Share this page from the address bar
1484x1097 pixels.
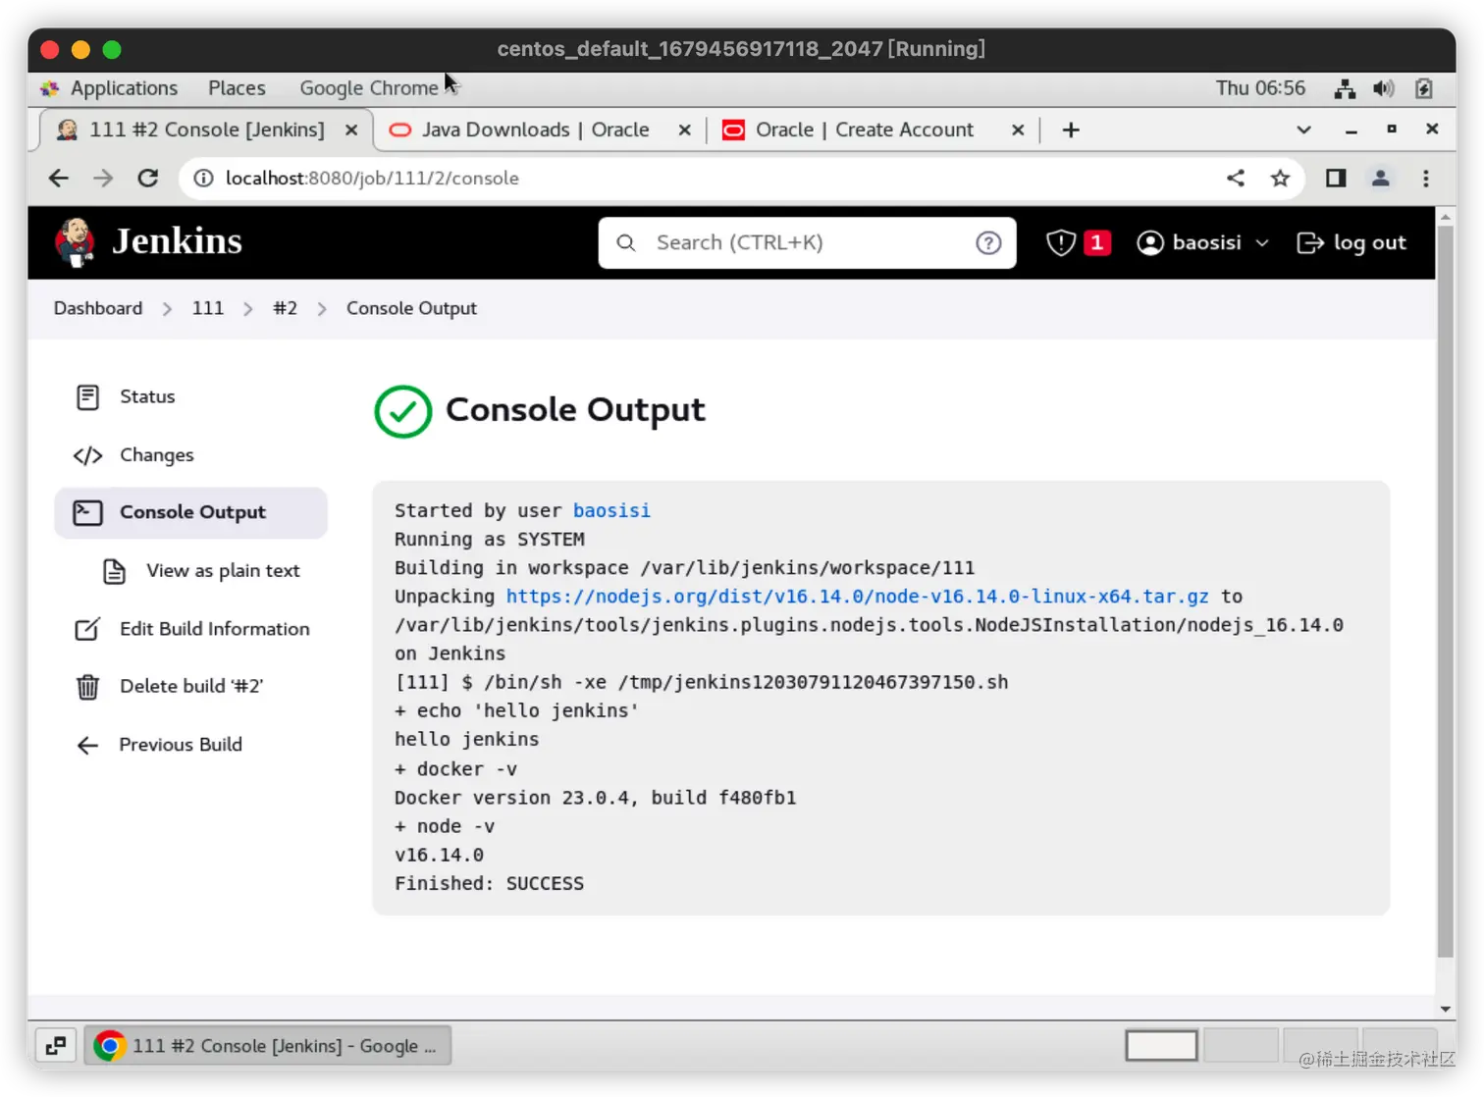click(x=1236, y=178)
